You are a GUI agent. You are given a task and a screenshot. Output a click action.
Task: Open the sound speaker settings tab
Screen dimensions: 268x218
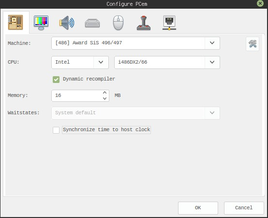coord(67,23)
